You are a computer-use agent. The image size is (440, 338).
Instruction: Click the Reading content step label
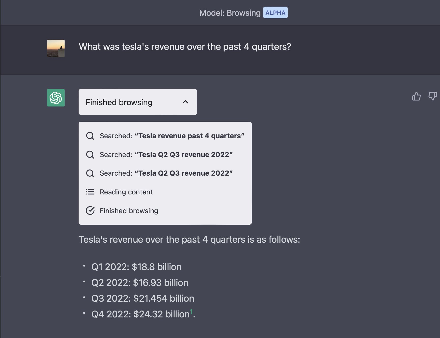tap(126, 192)
